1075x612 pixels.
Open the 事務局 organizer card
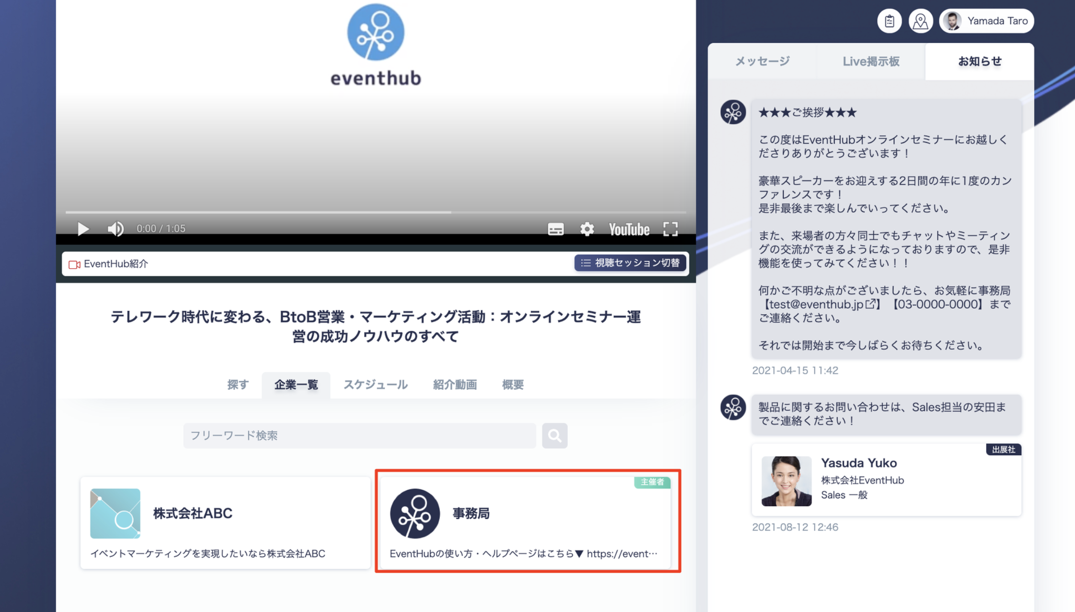coord(525,523)
